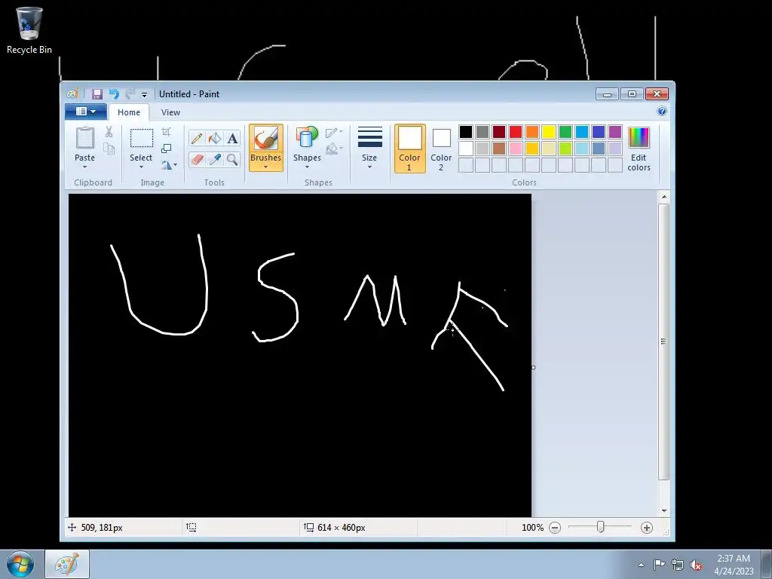Click the vertical scrollbar up arrow
The width and height of the screenshot is (772, 579).
point(664,197)
